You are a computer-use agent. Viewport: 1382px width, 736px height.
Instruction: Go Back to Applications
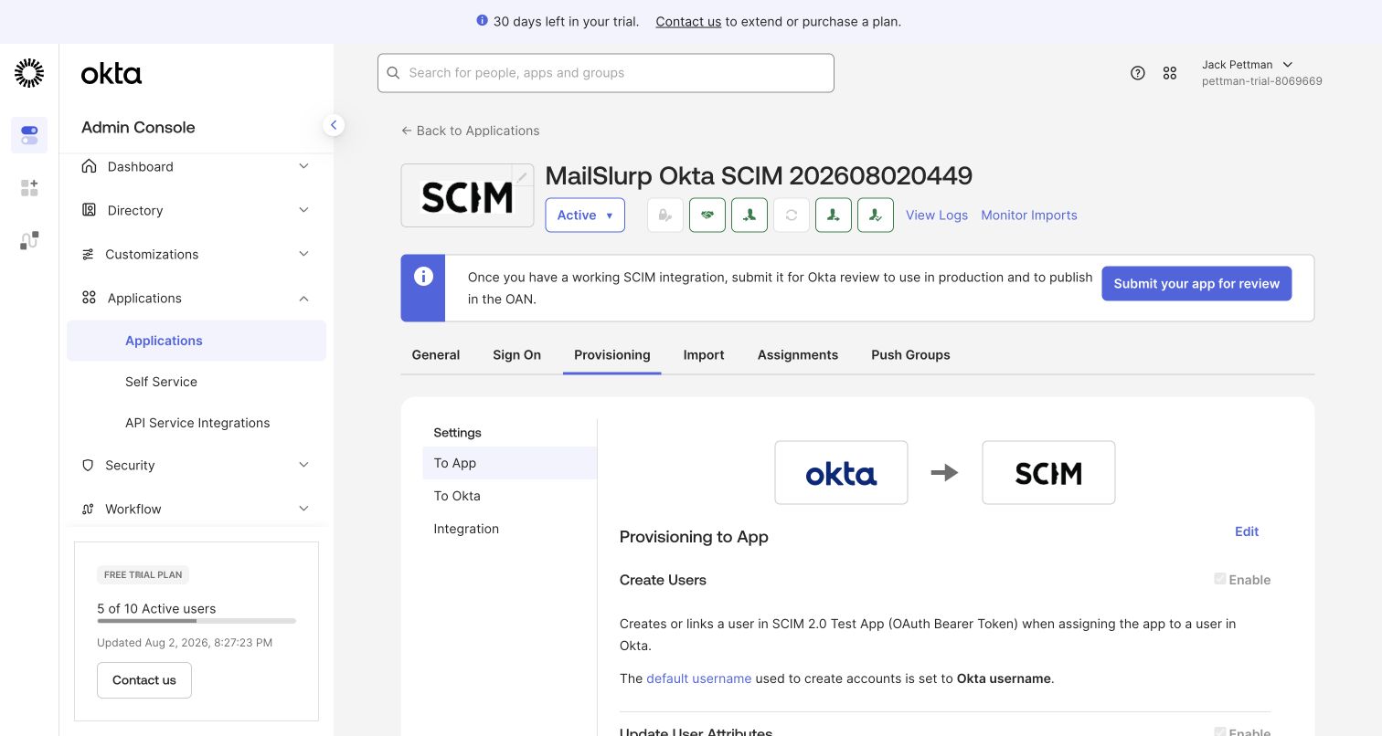click(x=470, y=131)
